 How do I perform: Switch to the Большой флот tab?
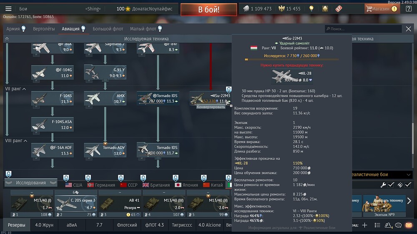pyautogui.click(x=108, y=29)
